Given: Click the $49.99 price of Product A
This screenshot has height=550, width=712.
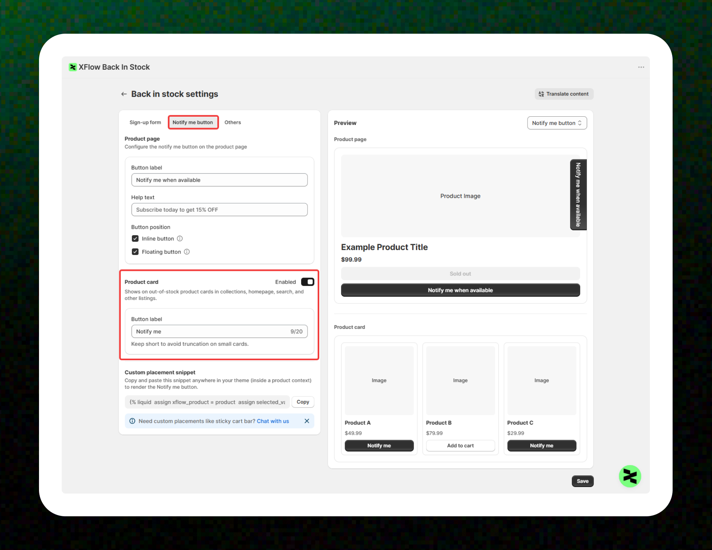Looking at the screenshot, I should tap(353, 433).
